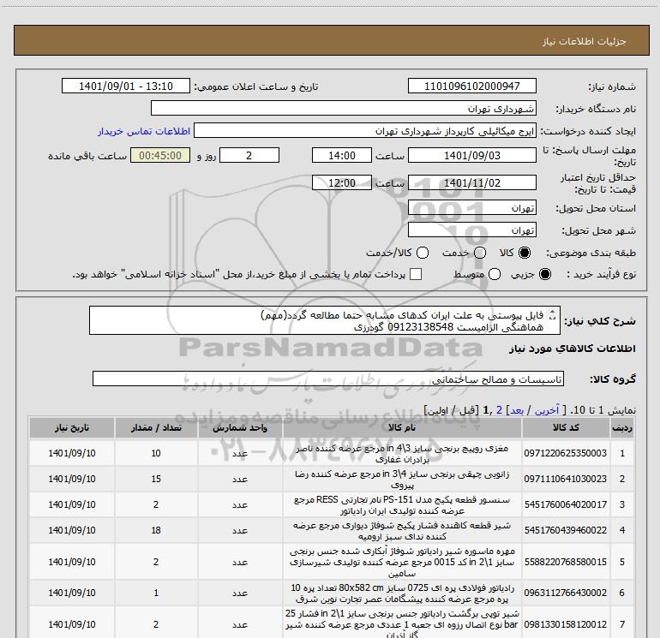Click the تعداد / مقدار column header
This screenshot has width=660, height=638.
pyautogui.click(x=156, y=427)
